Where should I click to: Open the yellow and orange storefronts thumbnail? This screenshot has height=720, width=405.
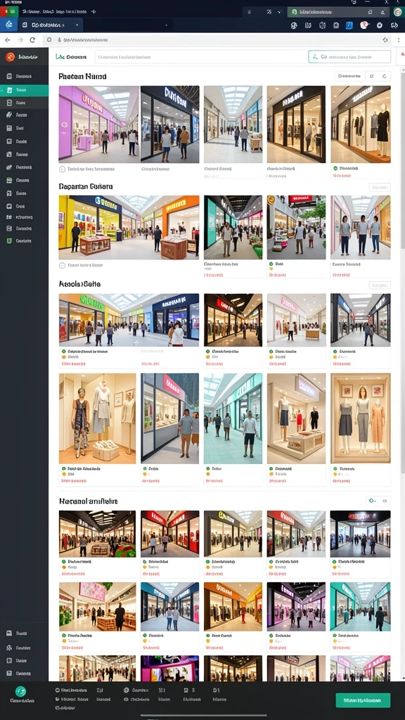pyautogui.click(x=129, y=227)
